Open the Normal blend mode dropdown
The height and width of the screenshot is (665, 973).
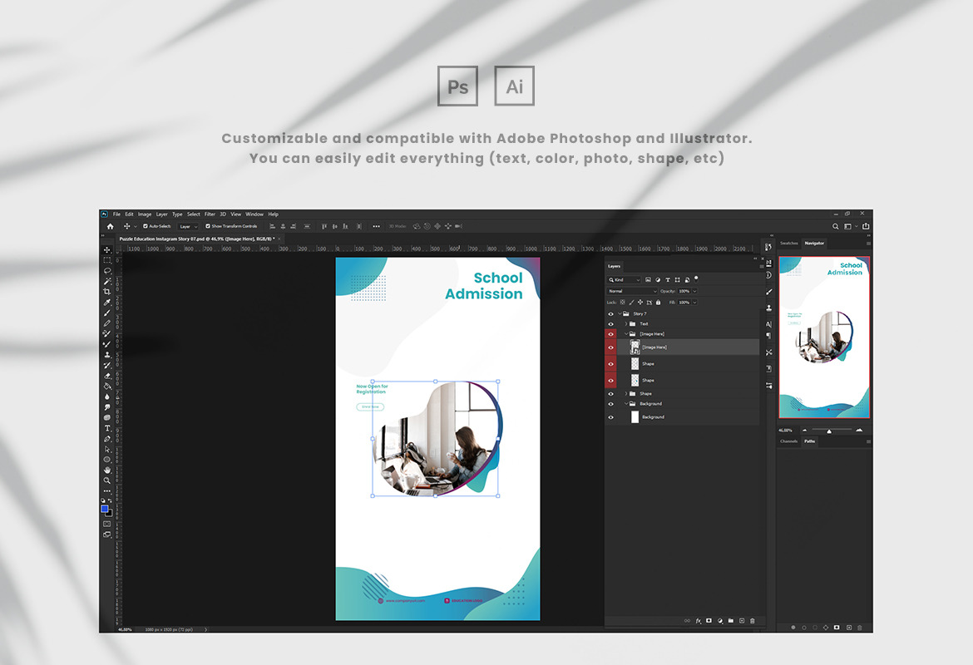coord(631,291)
